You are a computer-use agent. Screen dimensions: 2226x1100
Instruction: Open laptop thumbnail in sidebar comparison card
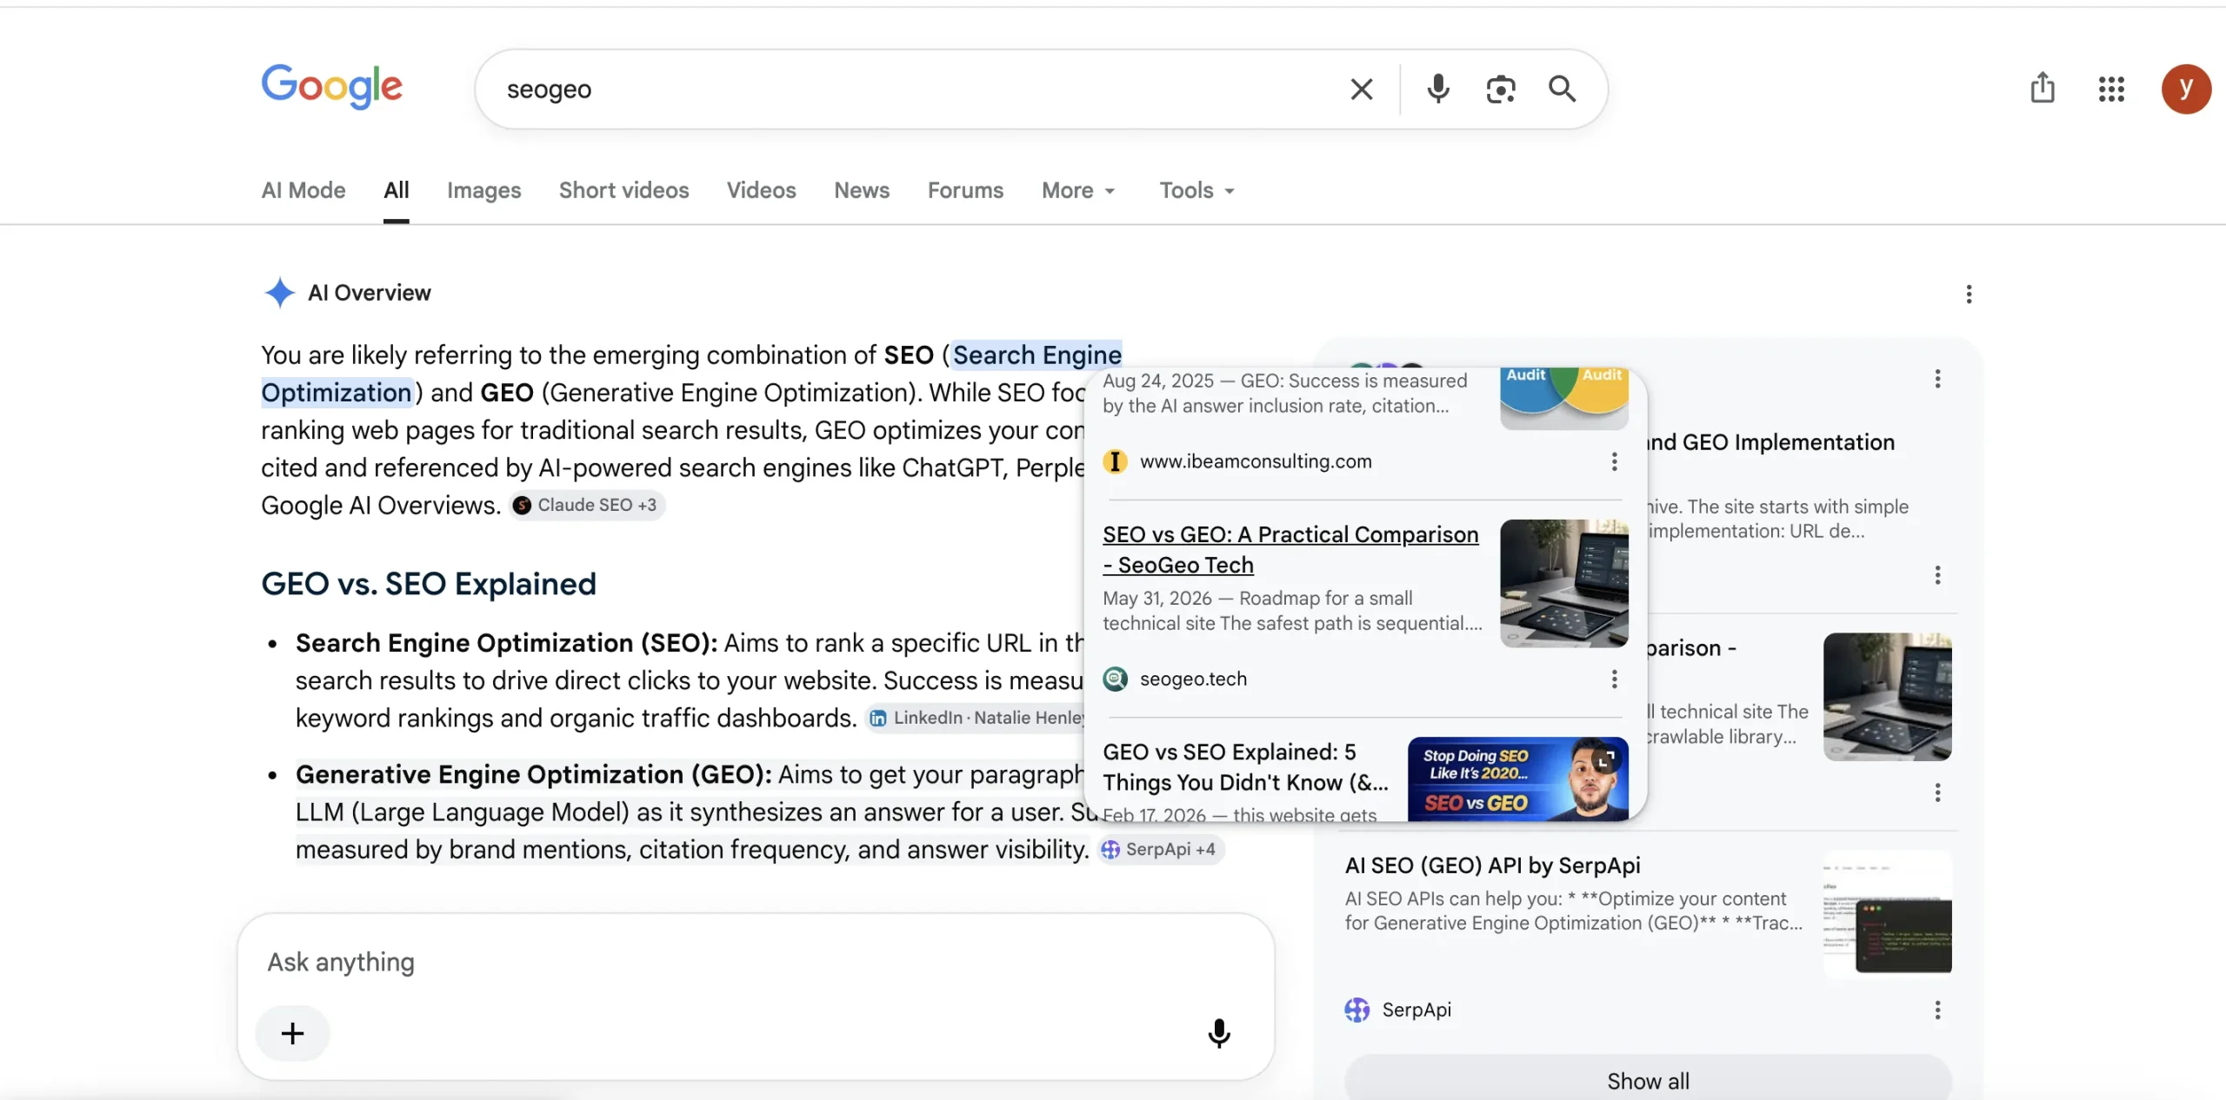click(x=1887, y=697)
